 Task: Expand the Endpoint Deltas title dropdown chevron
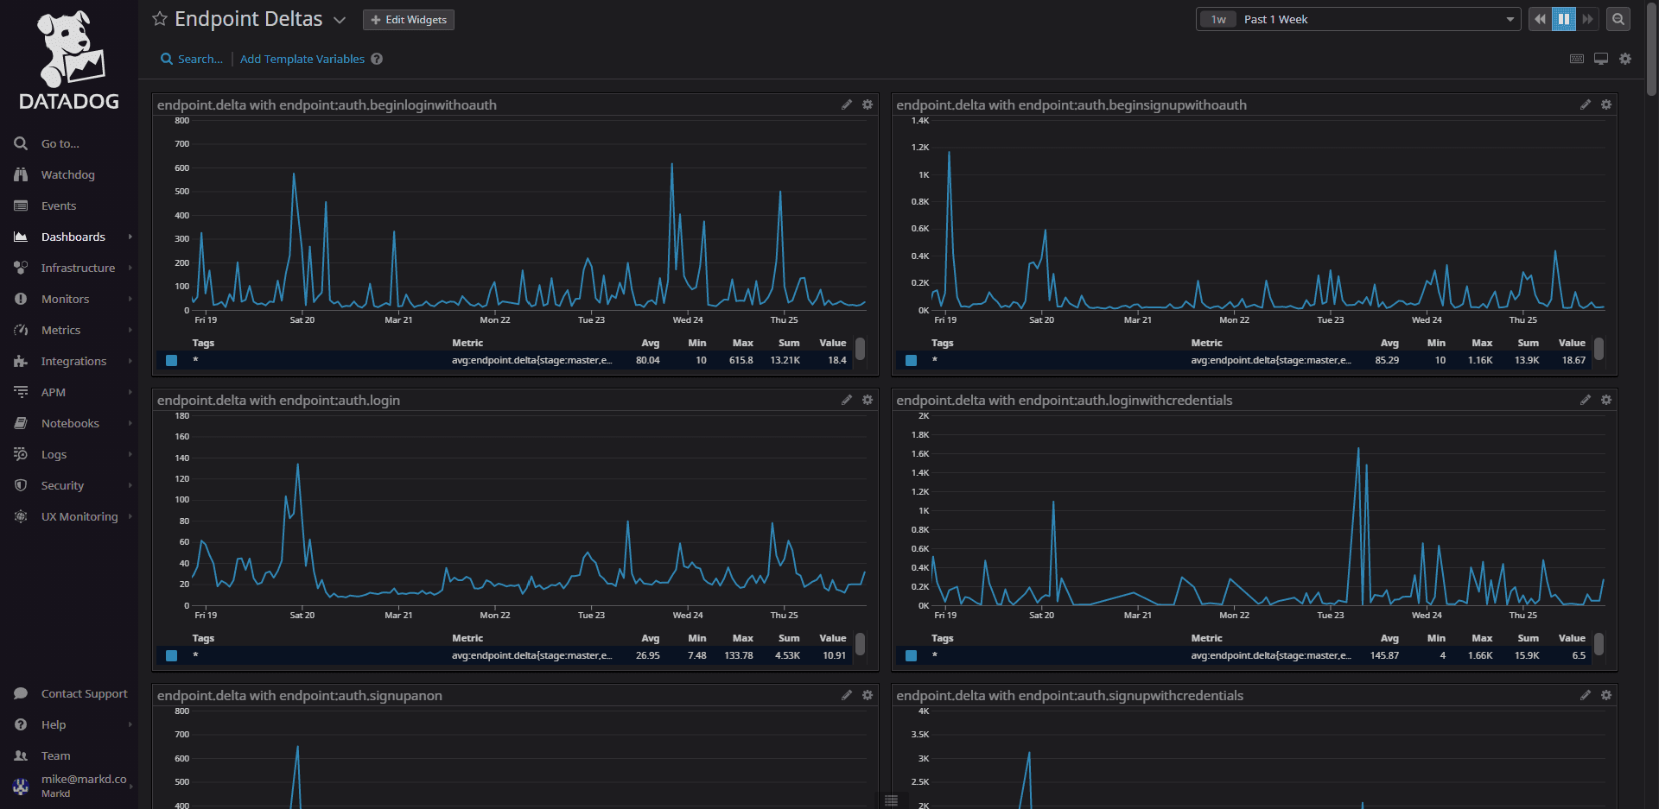(x=340, y=20)
